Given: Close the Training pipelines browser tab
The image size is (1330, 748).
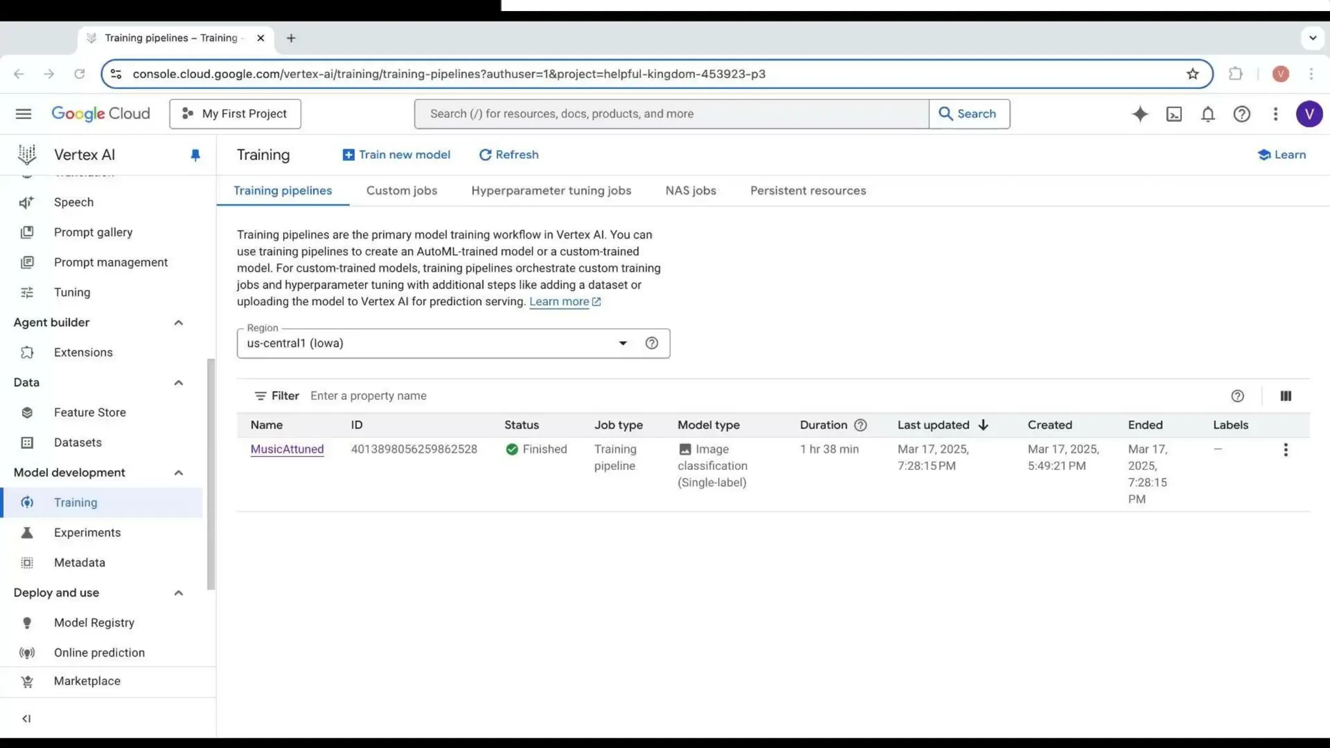Looking at the screenshot, I should click(x=260, y=38).
